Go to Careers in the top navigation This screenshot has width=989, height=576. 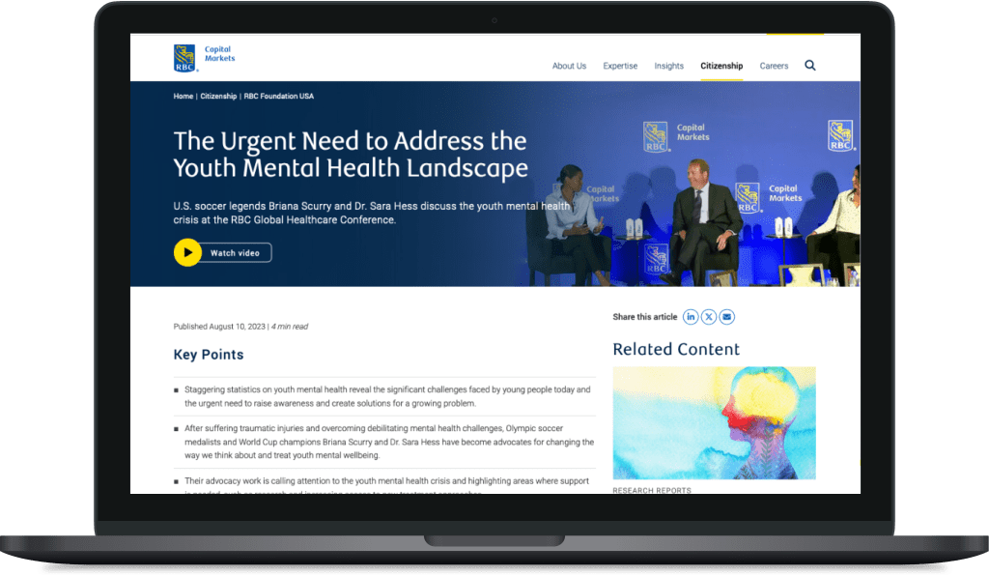tap(774, 67)
